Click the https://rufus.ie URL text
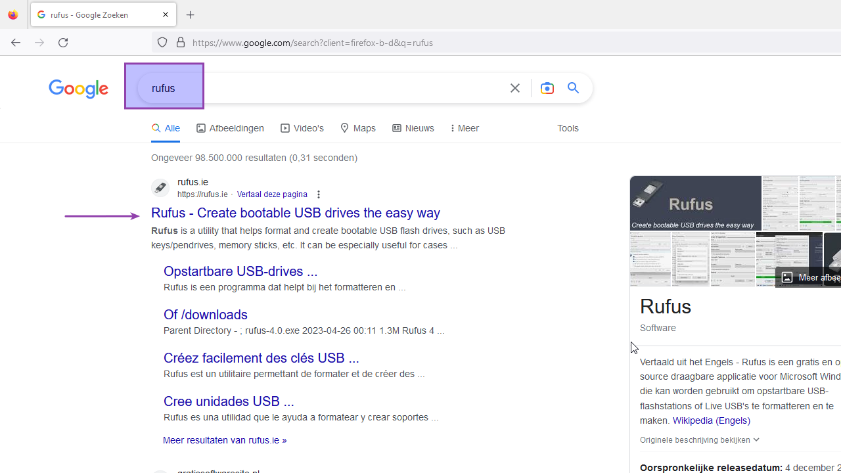Screen dimensions: 841x473 (x=202, y=194)
